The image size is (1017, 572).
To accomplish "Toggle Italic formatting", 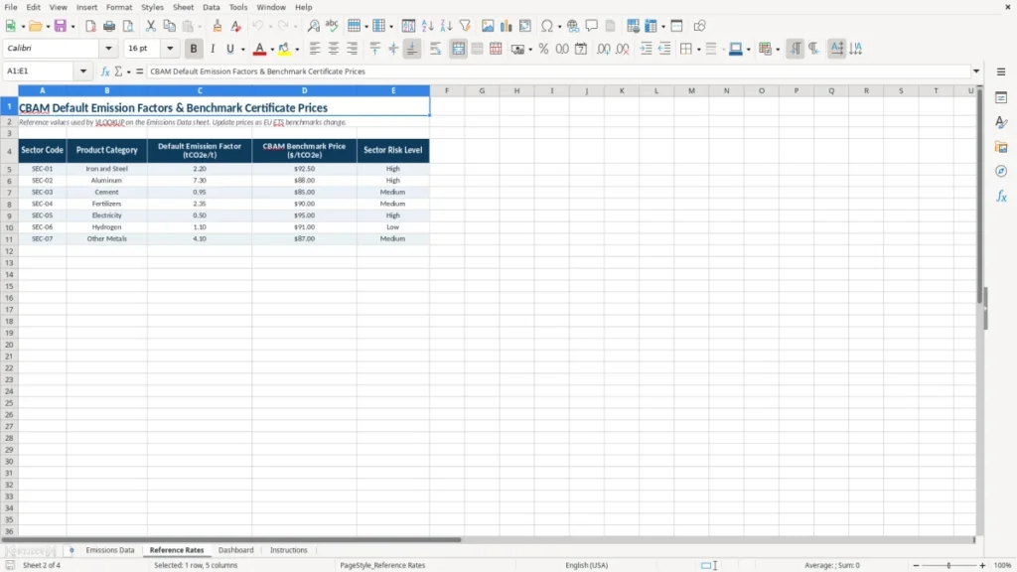I will pos(213,49).
